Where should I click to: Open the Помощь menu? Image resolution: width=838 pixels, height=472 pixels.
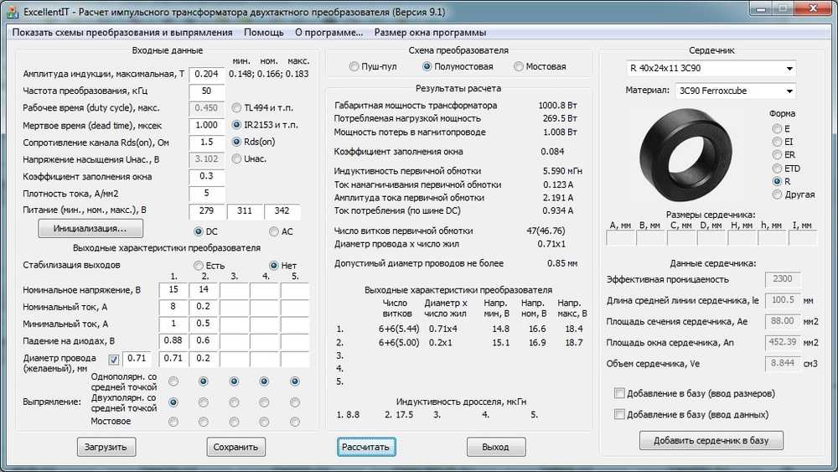tap(263, 32)
